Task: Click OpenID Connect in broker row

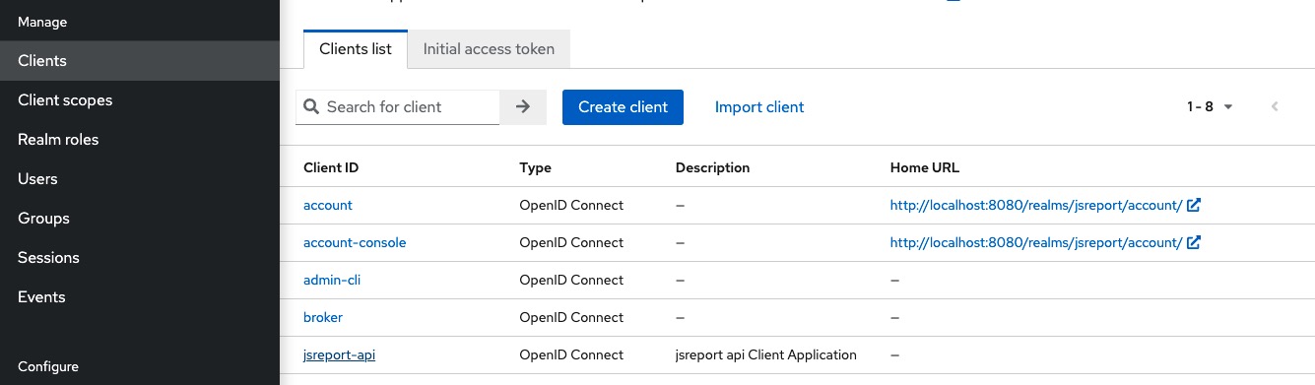Action: pyautogui.click(x=571, y=318)
